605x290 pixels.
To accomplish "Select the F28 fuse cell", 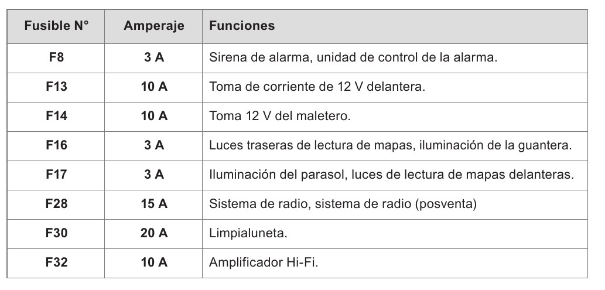I will coord(56,204).
